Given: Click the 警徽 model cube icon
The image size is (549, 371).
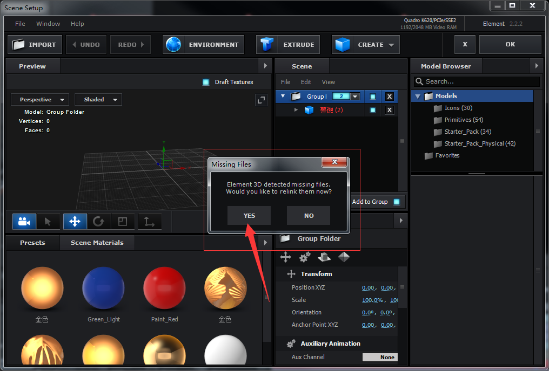Looking at the screenshot, I should pyautogui.click(x=309, y=110).
